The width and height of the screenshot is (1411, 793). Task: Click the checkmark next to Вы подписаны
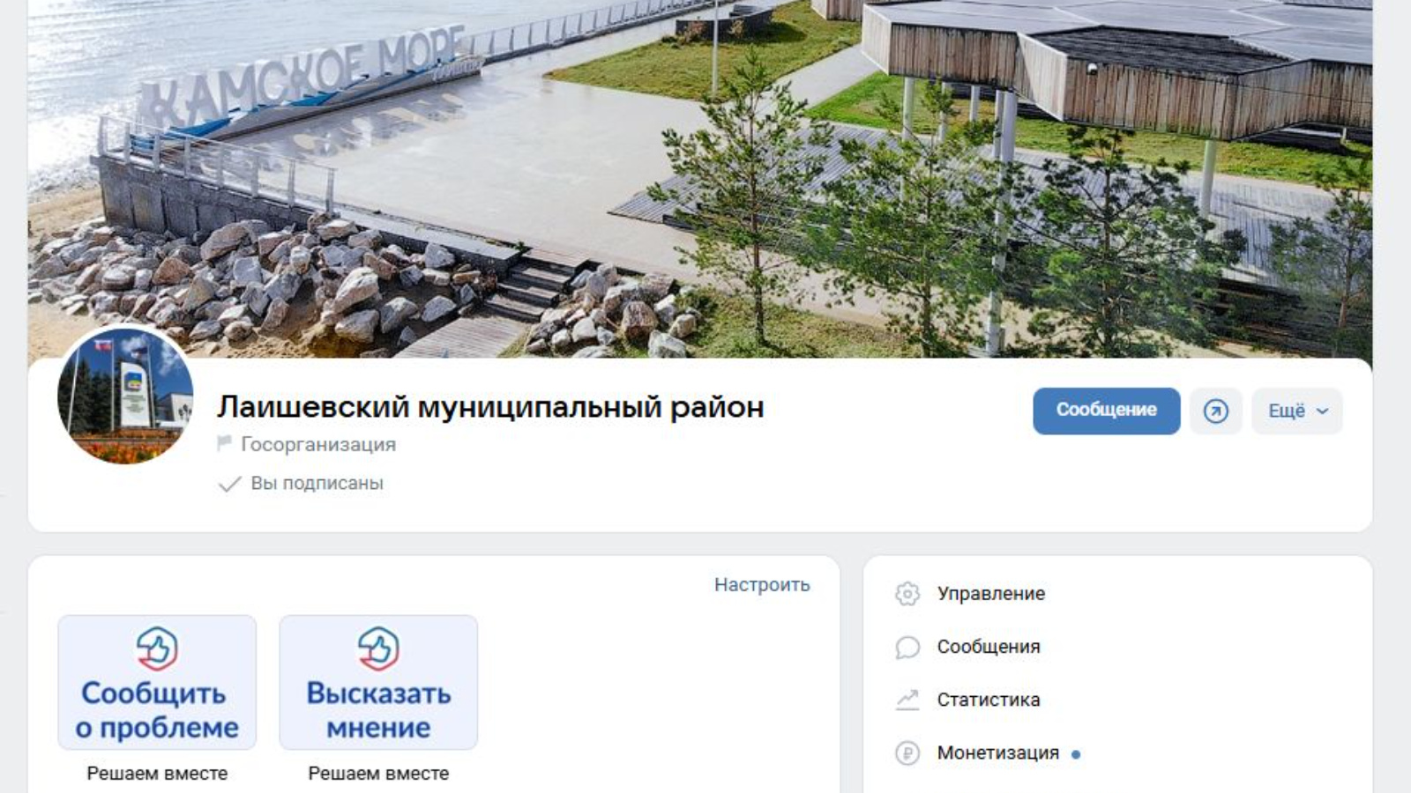tap(229, 484)
